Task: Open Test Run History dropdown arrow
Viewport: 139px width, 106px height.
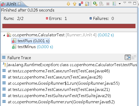Action: point(120,4)
